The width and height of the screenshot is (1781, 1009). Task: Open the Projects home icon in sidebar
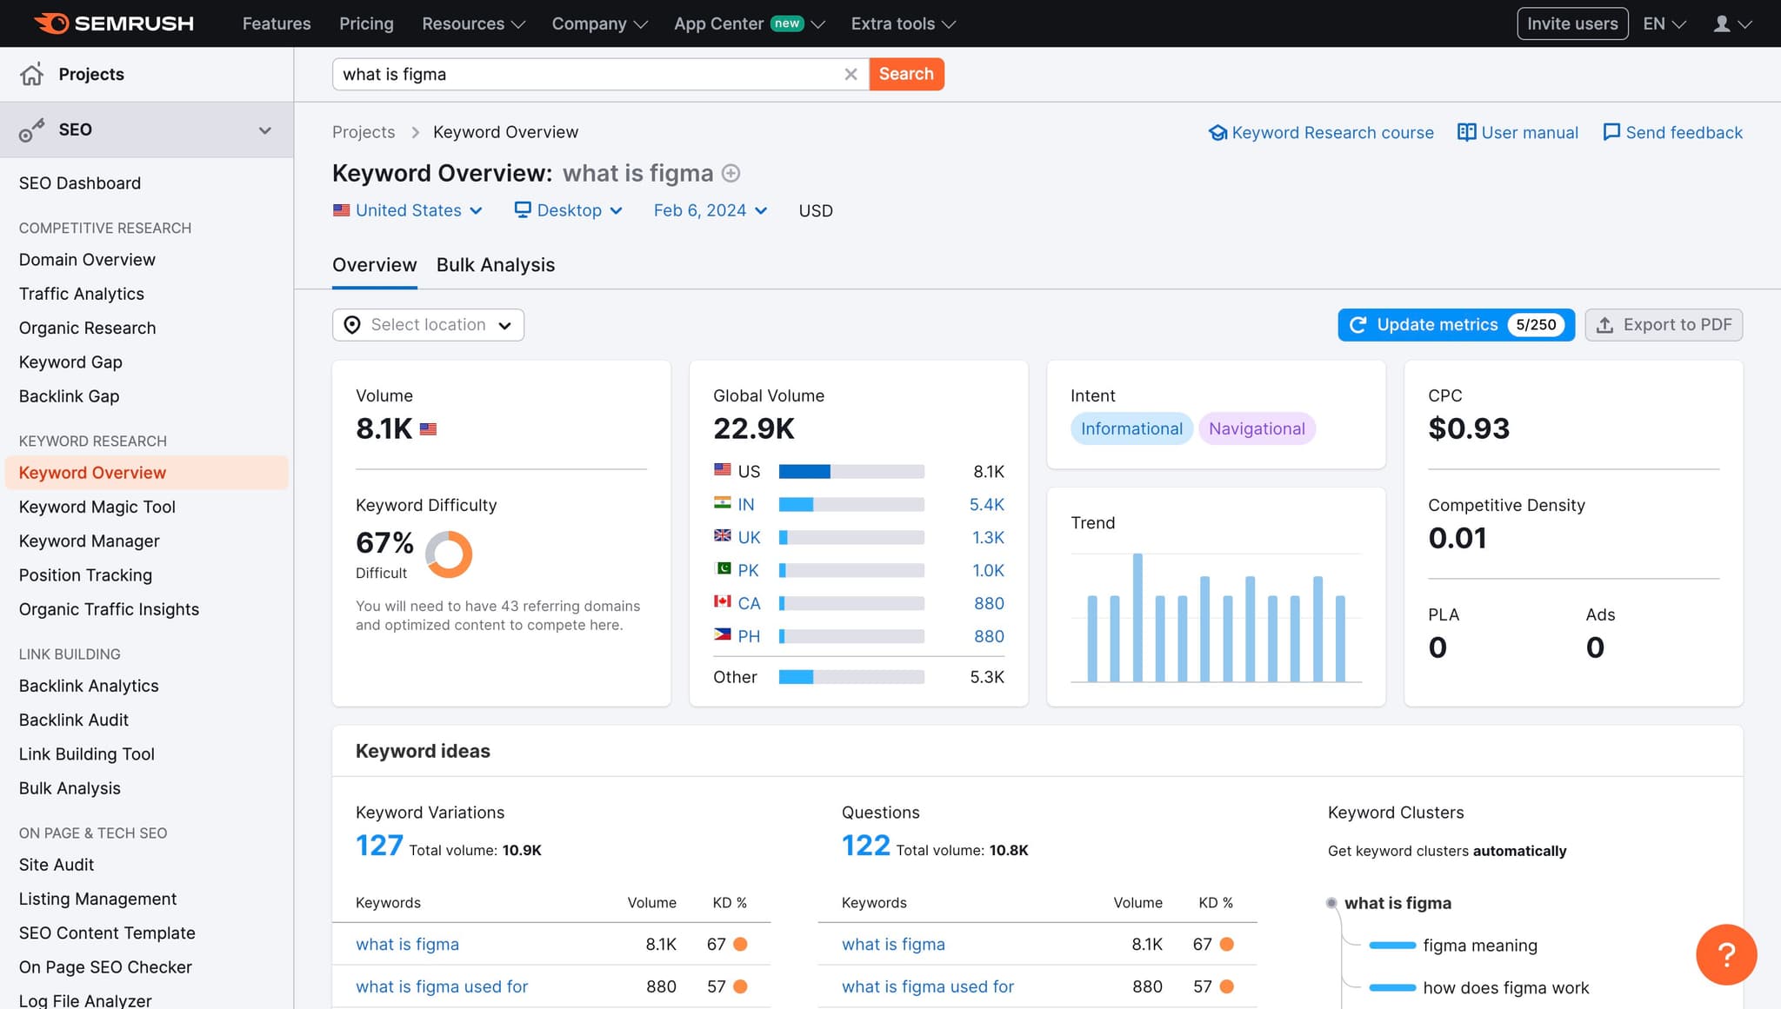pos(31,74)
